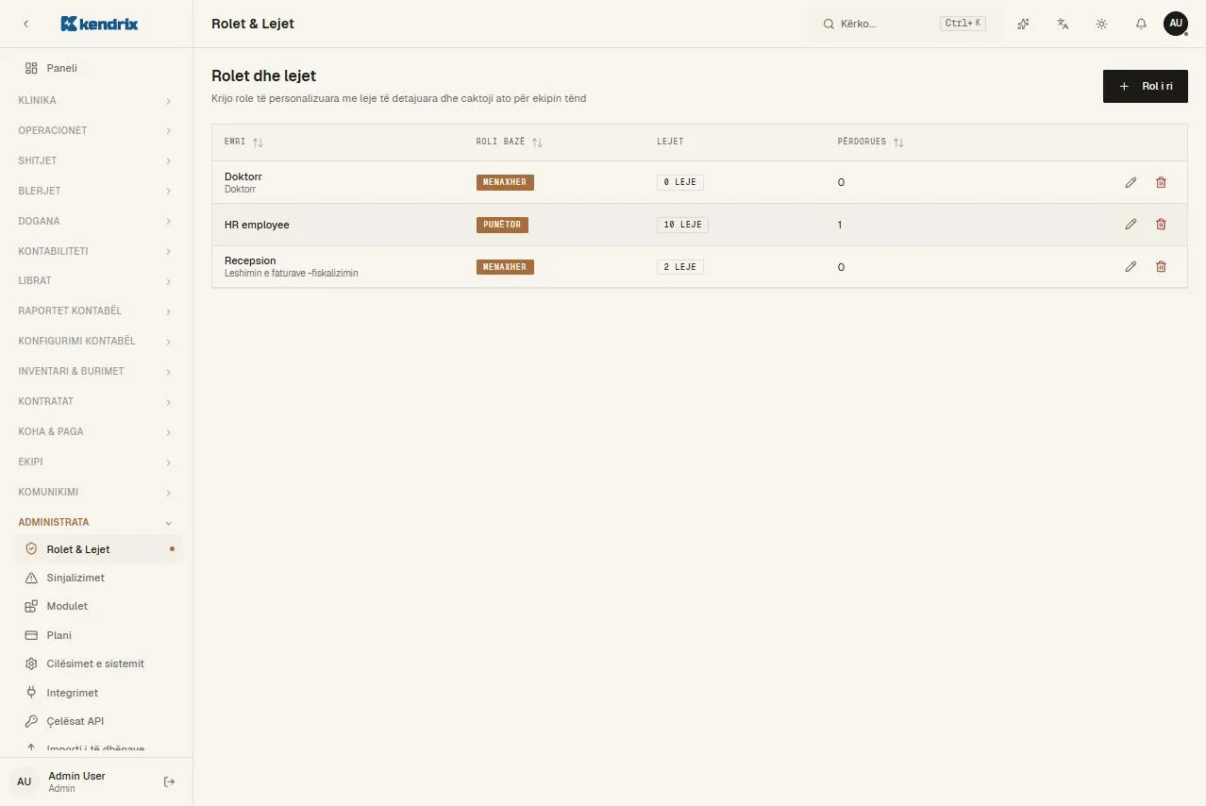Edit the Recepsion role
The height and width of the screenshot is (806, 1206).
tap(1131, 267)
